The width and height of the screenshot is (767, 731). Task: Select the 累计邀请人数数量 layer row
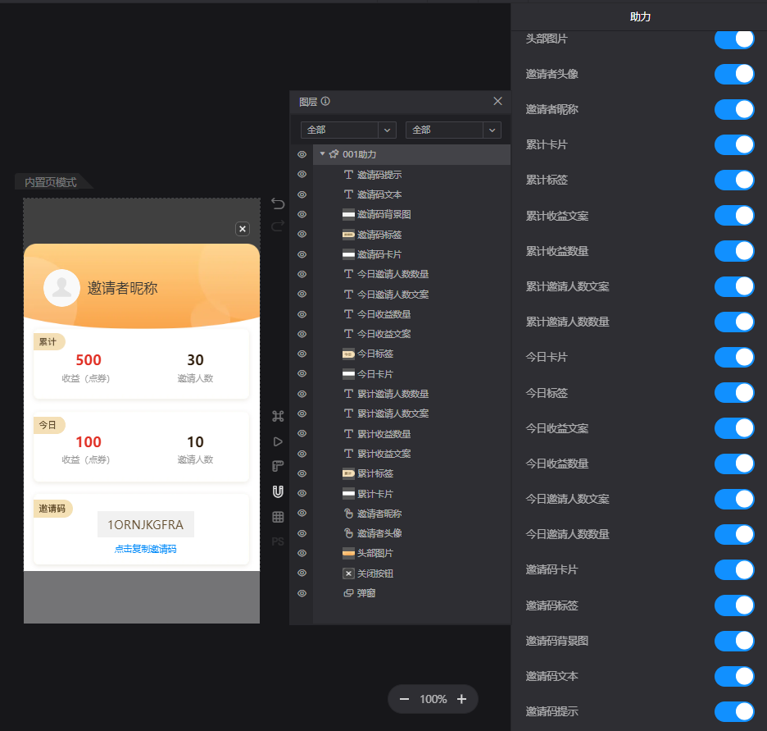[411, 394]
